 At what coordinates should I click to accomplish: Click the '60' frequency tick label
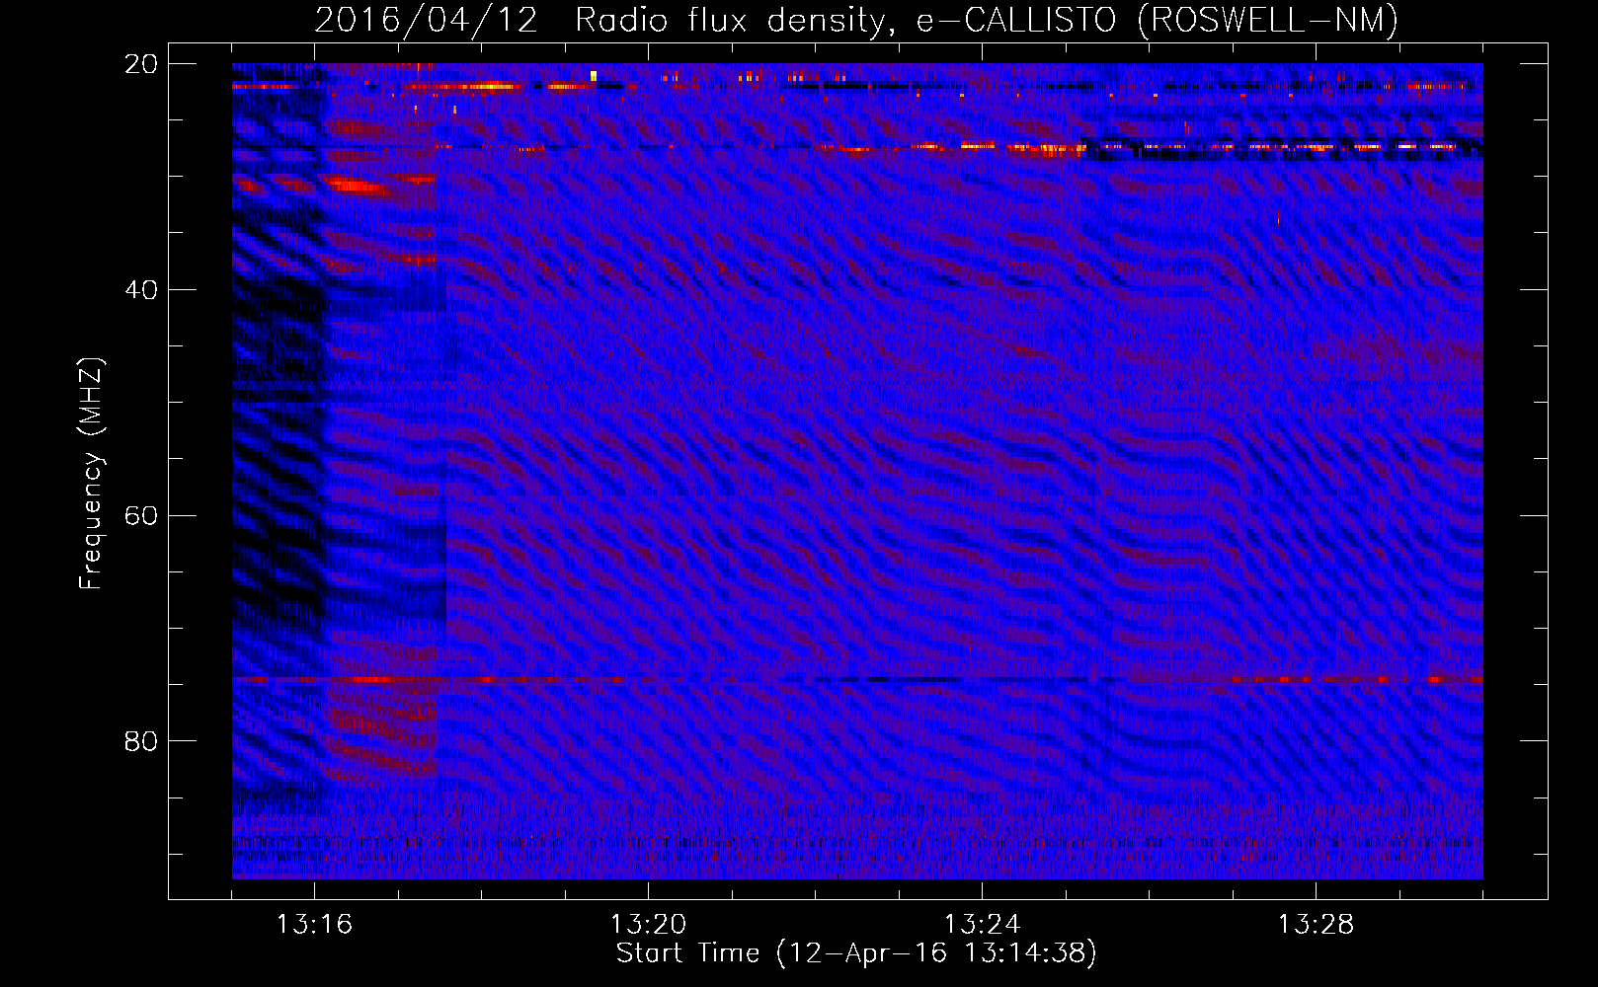pos(140,516)
